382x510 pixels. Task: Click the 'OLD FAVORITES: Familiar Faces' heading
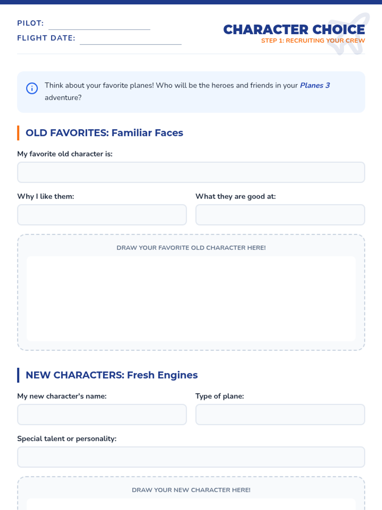(x=104, y=133)
